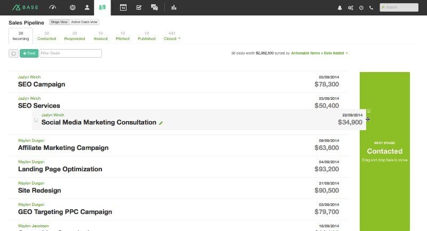The height and width of the screenshot is (231, 427).
Task: Check the Social Media Marketing Consultation checkbox
Action: click(x=36, y=120)
